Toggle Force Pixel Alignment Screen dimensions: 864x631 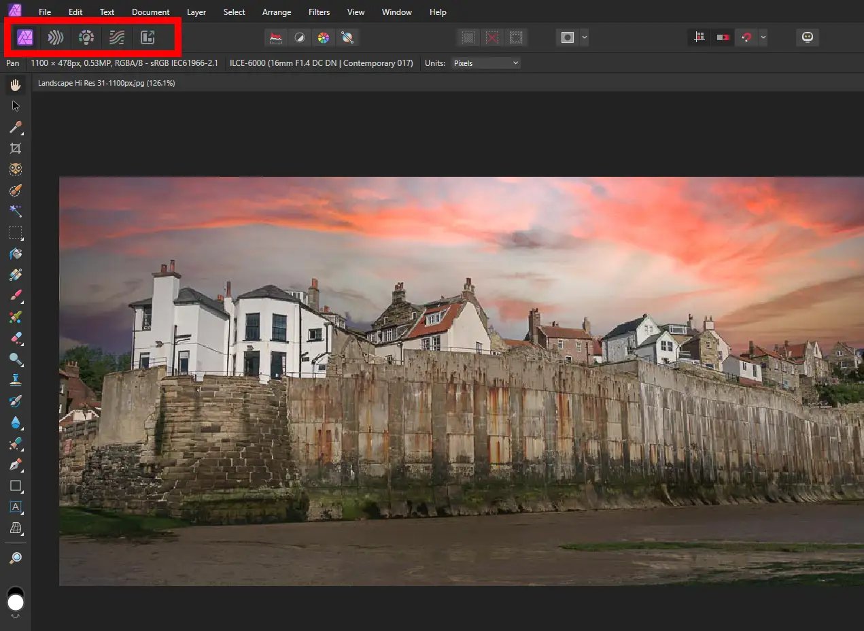click(x=699, y=37)
